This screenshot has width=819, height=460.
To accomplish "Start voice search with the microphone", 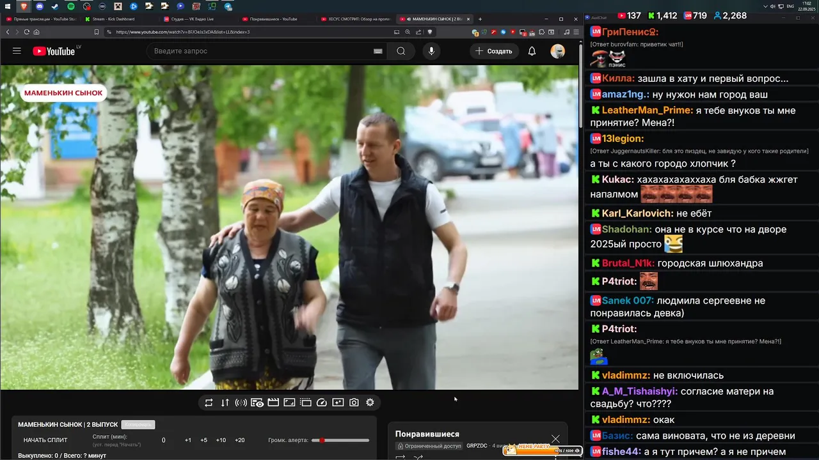I will pyautogui.click(x=431, y=51).
